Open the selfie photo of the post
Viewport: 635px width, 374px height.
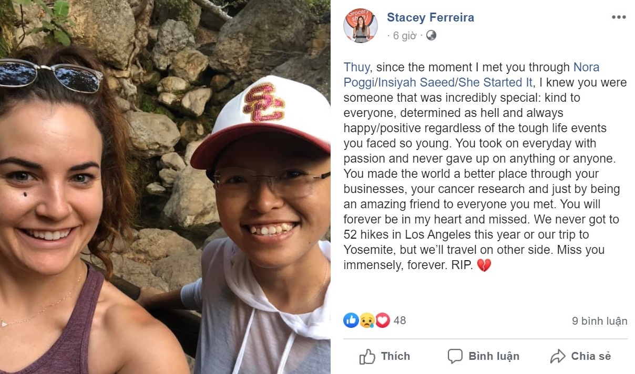pyautogui.click(x=165, y=187)
